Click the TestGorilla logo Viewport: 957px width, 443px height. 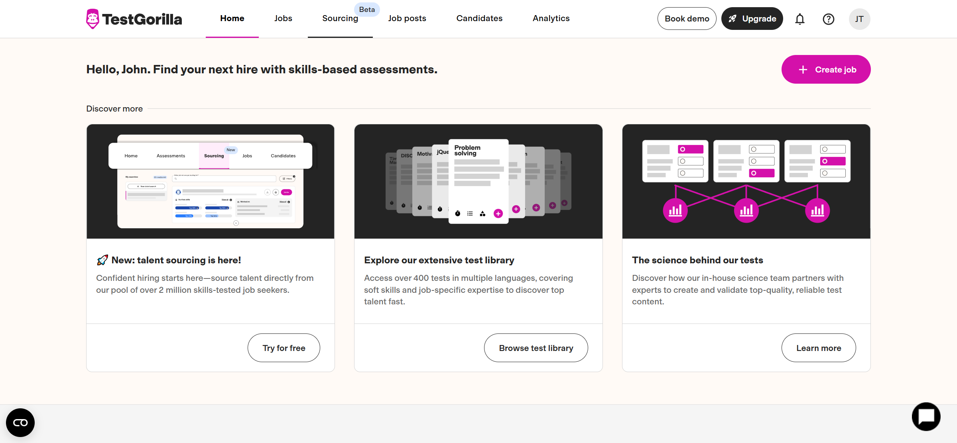[x=134, y=19]
